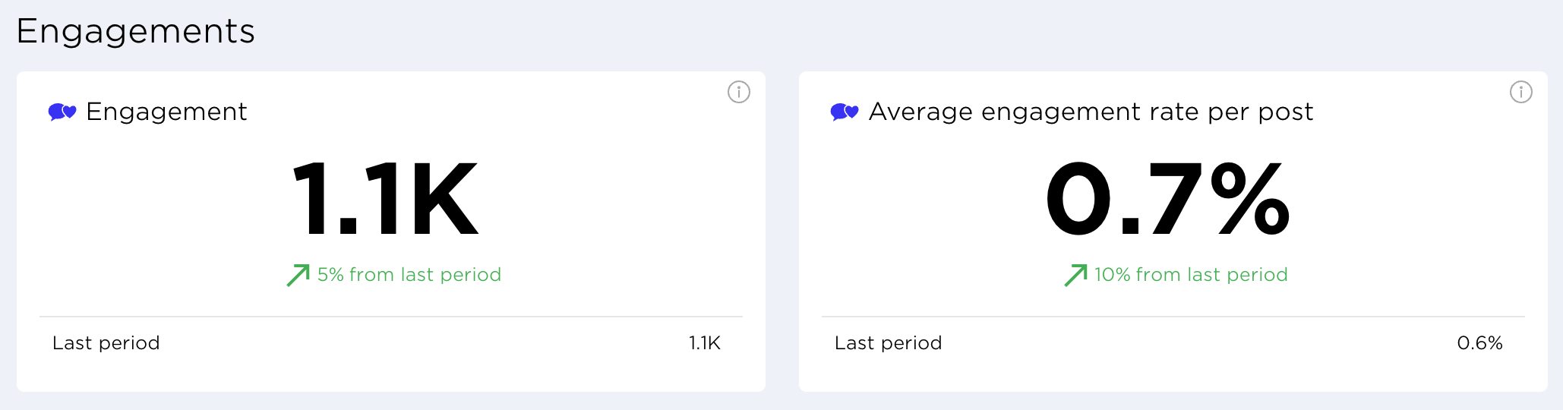Click the 10% from last period text
This screenshot has height=410, width=1563.
click(x=1191, y=275)
